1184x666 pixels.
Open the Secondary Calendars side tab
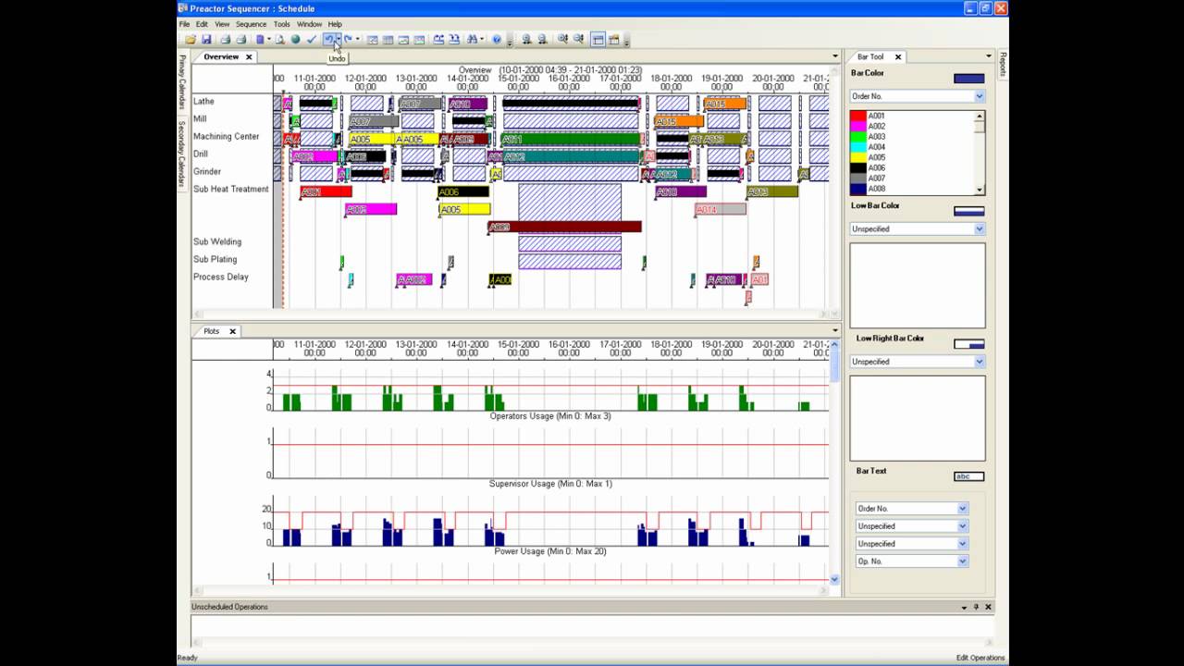point(182,154)
